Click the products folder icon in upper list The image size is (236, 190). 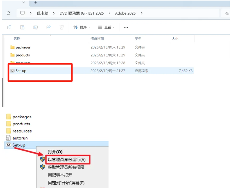(x=12, y=55)
